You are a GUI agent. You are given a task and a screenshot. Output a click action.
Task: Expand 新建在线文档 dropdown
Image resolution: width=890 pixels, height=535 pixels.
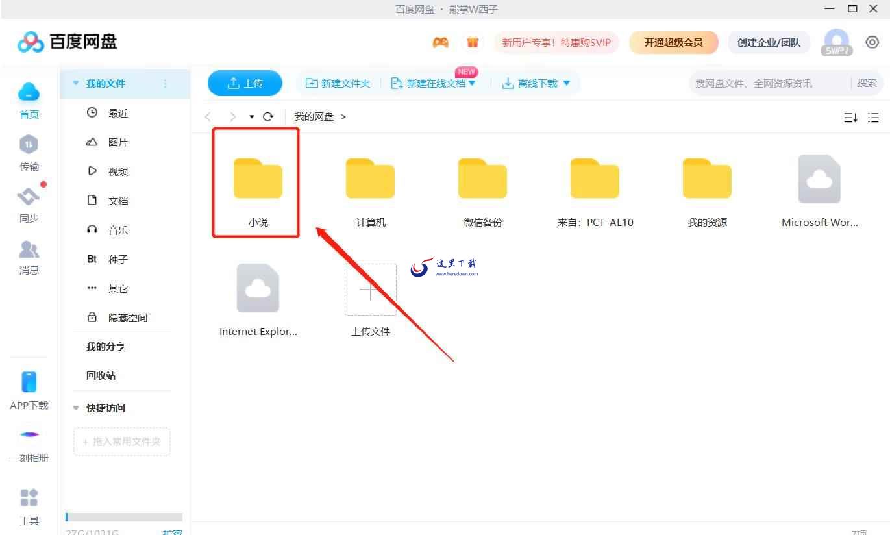pyautogui.click(x=472, y=83)
